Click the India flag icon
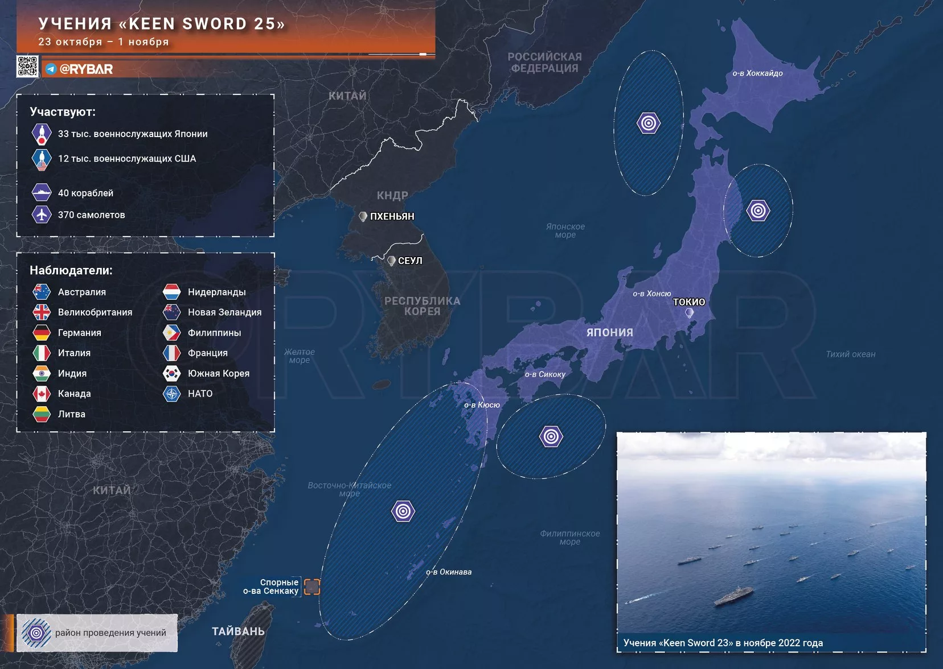Image resolution: width=943 pixels, height=669 pixels. [x=42, y=374]
